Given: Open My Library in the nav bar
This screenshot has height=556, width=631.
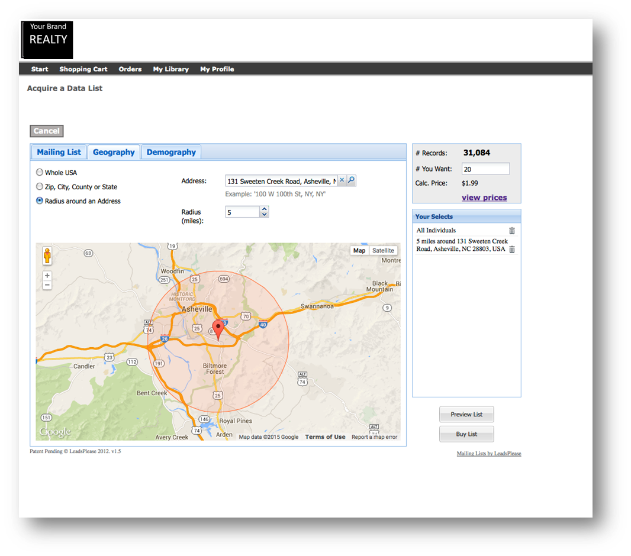Looking at the screenshot, I should pyautogui.click(x=170, y=69).
